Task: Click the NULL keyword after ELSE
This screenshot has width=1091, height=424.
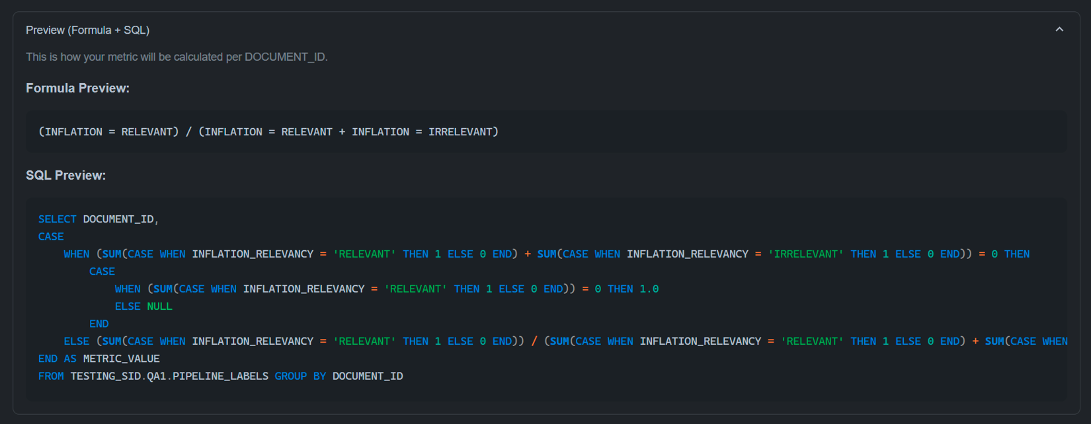Action: (x=159, y=306)
